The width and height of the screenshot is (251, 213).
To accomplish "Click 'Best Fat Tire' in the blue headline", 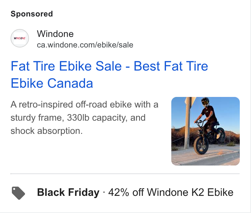I will [x=171, y=66].
